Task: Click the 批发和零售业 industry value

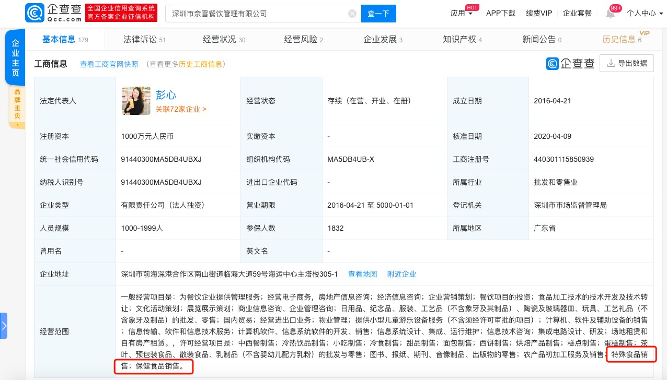Action: (x=556, y=182)
